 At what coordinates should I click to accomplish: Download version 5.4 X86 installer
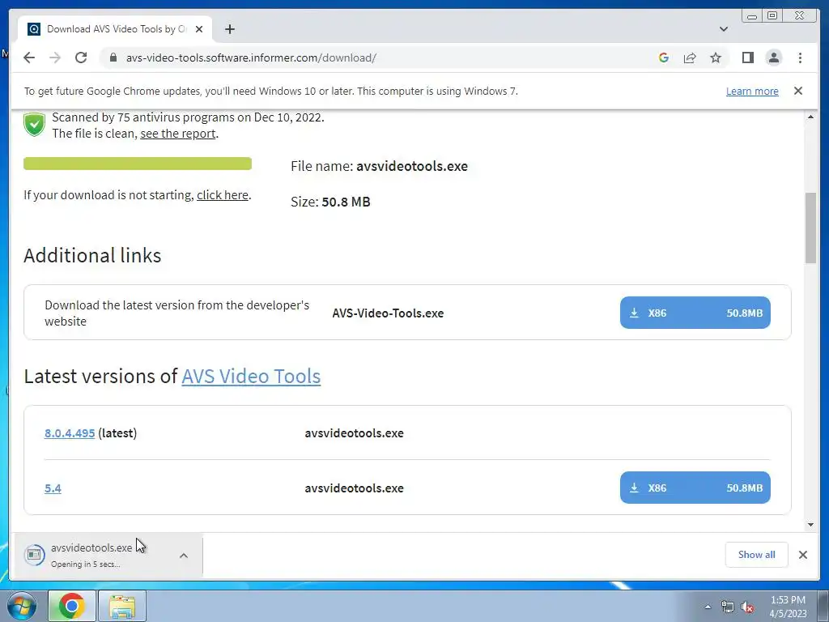coord(695,487)
